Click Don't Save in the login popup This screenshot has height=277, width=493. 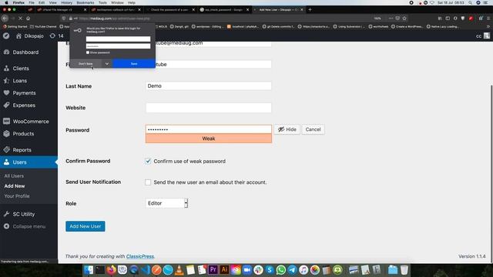point(86,64)
